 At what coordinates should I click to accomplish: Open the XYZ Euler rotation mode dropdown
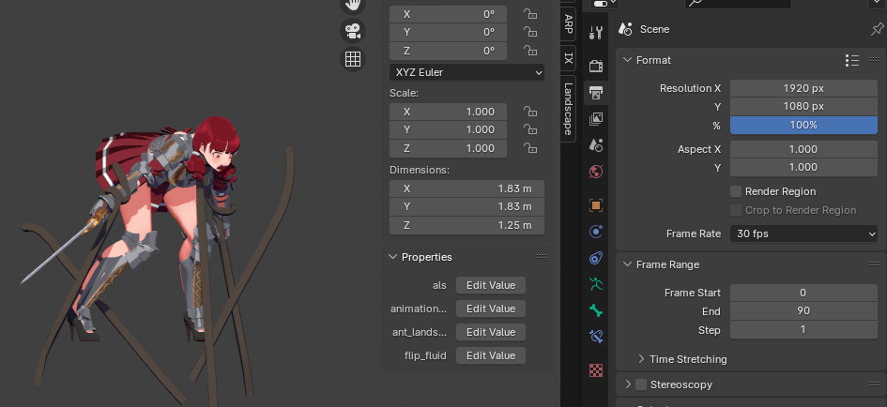pyautogui.click(x=466, y=72)
